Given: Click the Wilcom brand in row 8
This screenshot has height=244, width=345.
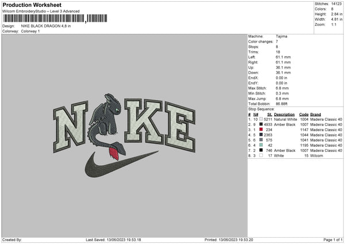Looking at the screenshot, I should [317, 156].
